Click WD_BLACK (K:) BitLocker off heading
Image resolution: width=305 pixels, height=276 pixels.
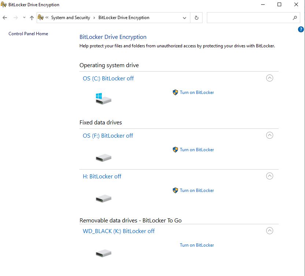119,231
